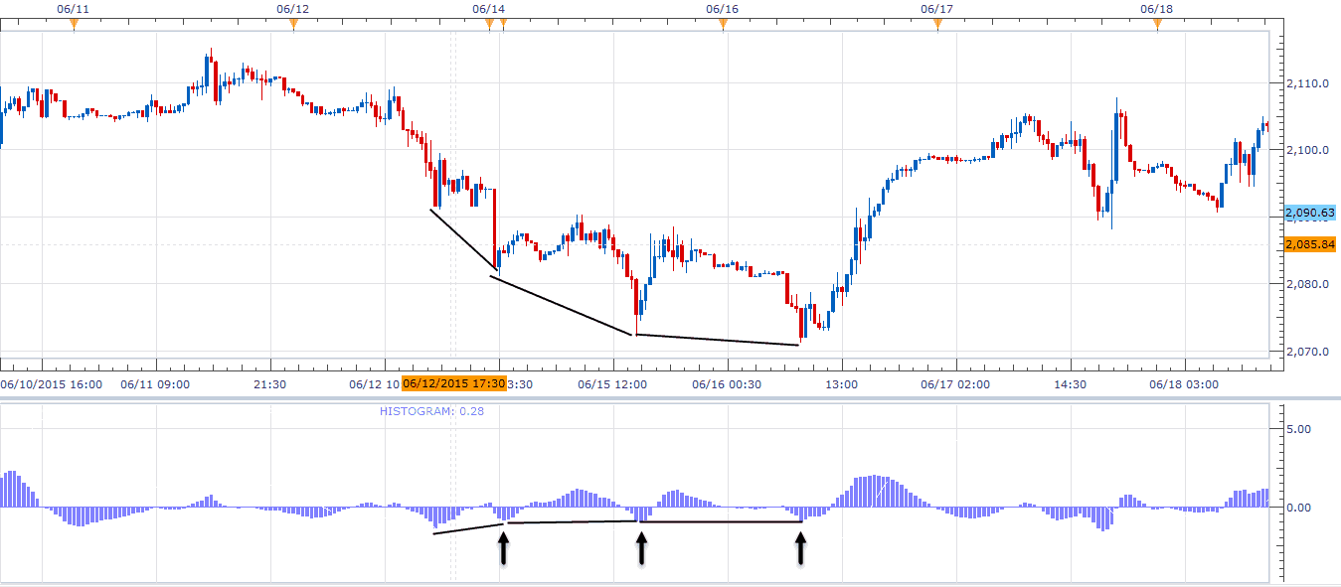Click the orange 2,085.84 price label
The height and width of the screenshot is (587, 1341).
(x=1309, y=244)
